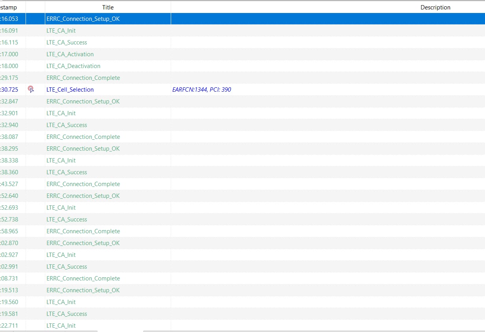Select ERRC_Connection_Setup_OK at timestamp 38.295
Viewport: 485px width, 332px height.
[x=83, y=148]
